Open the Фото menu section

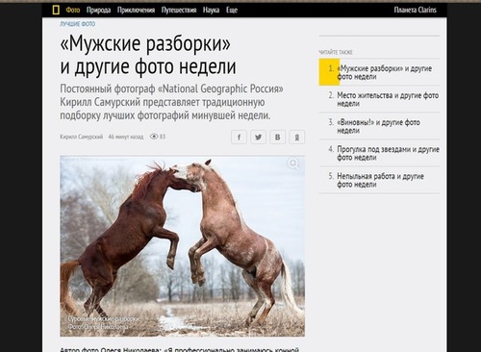pos(73,10)
